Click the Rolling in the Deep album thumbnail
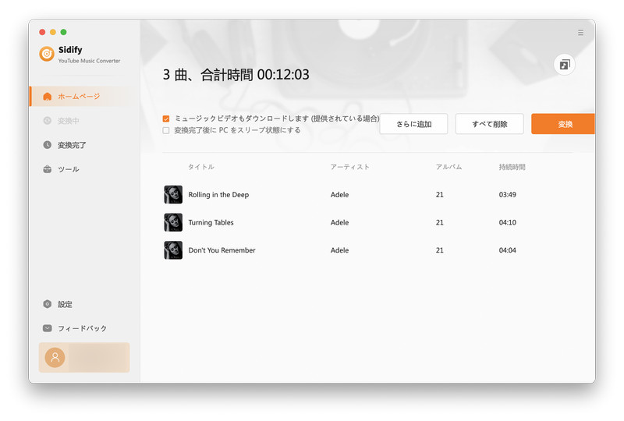Image resolution: width=624 pixels, height=421 pixels. (x=173, y=195)
